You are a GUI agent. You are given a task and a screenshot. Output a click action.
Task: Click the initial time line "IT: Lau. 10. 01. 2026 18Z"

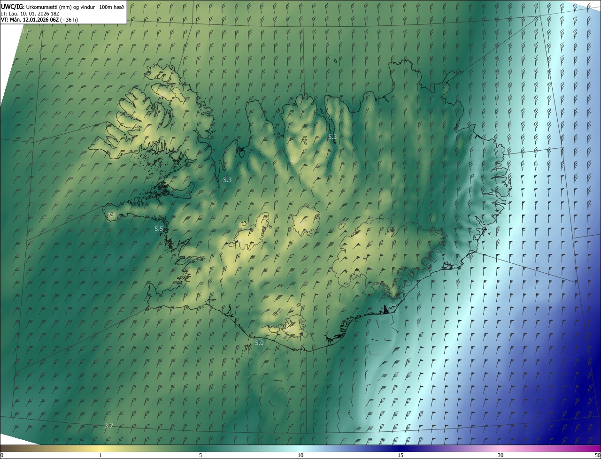pos(30,13)
